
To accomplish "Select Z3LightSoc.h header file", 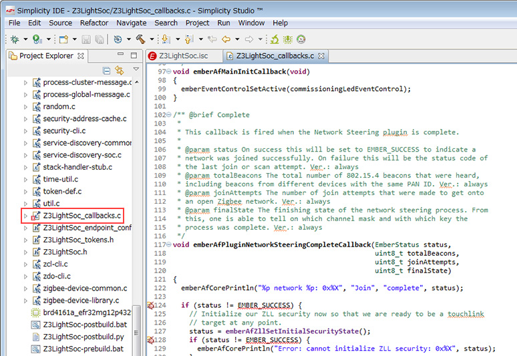I will [65, 252].
